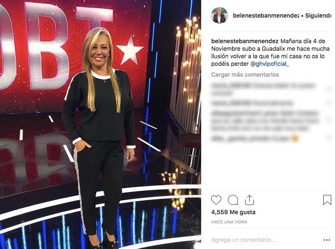This screenshot has width=335, height=249.
Task: Toggle the Siguiendo following button
Action: coord(318,16)
